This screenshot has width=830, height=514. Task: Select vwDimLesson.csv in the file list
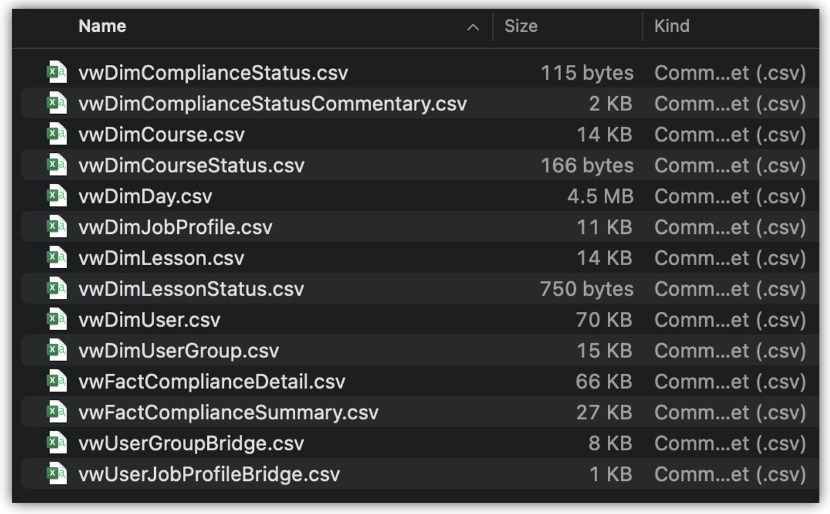[161, 258]
